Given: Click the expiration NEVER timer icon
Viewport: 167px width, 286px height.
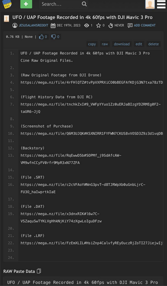Looking at the screenshot, I should (111, 25).
